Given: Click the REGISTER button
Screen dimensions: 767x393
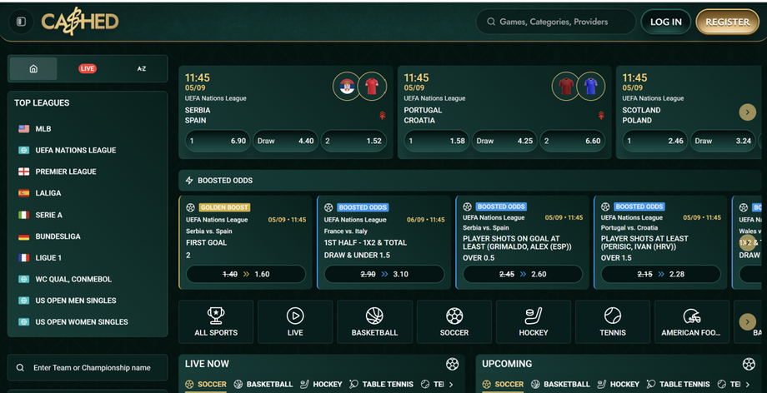Looking at the screenshot, I should pyautogui.click(x=727, y=22).
